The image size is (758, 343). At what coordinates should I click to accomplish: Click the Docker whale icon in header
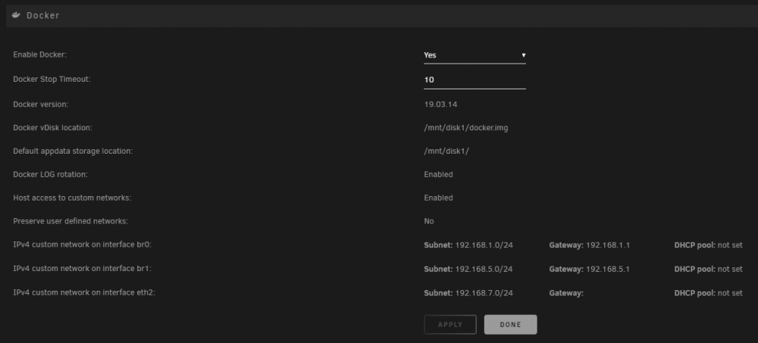[17, 15]
